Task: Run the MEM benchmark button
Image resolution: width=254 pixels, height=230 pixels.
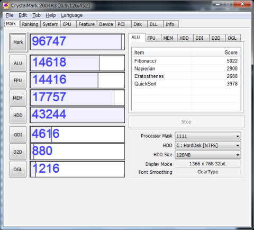Action: click(x=18, y=98)
